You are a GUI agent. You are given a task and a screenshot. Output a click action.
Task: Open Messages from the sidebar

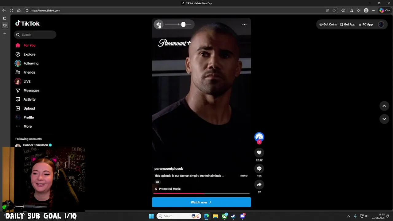tap(31, 91)
